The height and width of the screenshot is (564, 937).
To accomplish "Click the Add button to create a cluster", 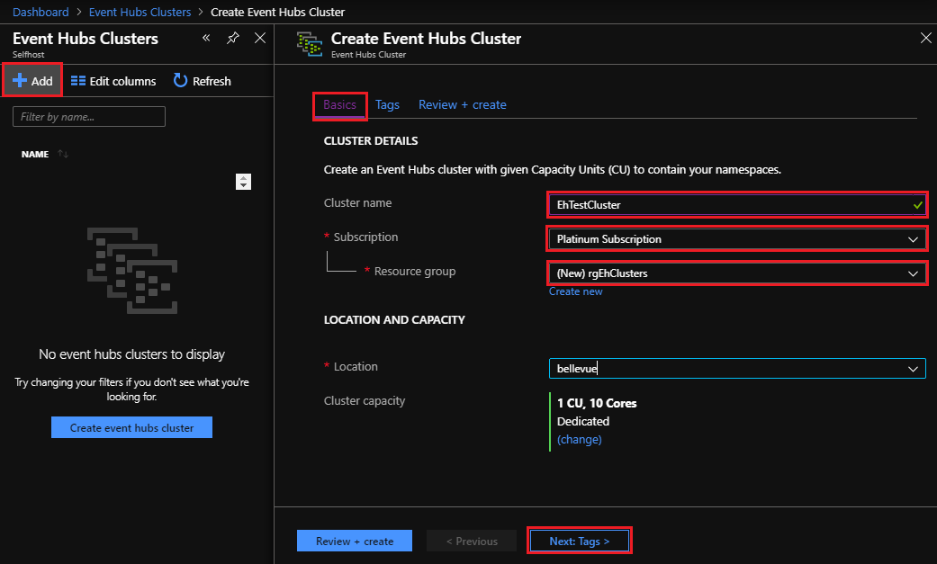I will (32, 80).
